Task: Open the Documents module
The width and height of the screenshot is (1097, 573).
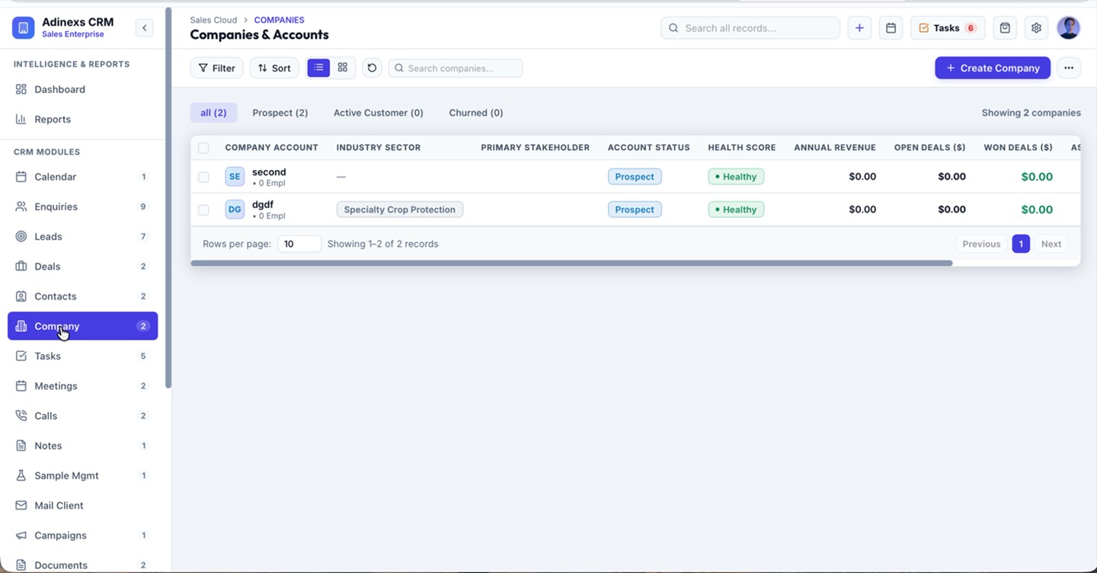Action: pyautogui.click(x=82, y=565)
